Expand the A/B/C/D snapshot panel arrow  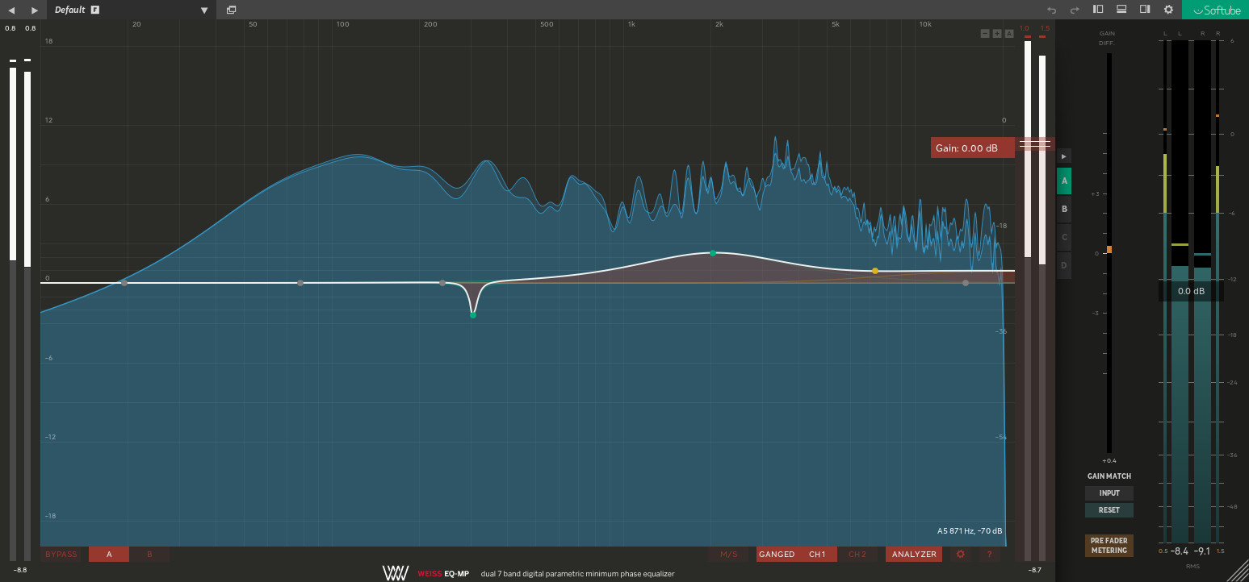[x=1064, y=156]
